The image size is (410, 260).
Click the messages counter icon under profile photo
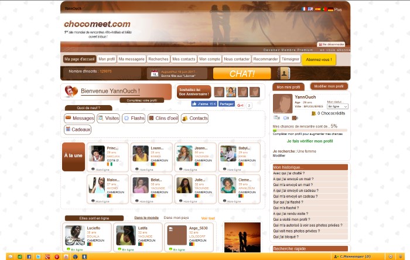coord(276,118)
